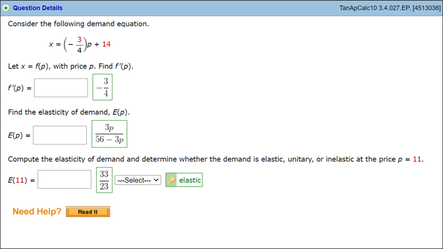The width and height of the screenshot is (443, 249).
Task: Click the -3/4 answer key box
Action: [x=103, y=87]
